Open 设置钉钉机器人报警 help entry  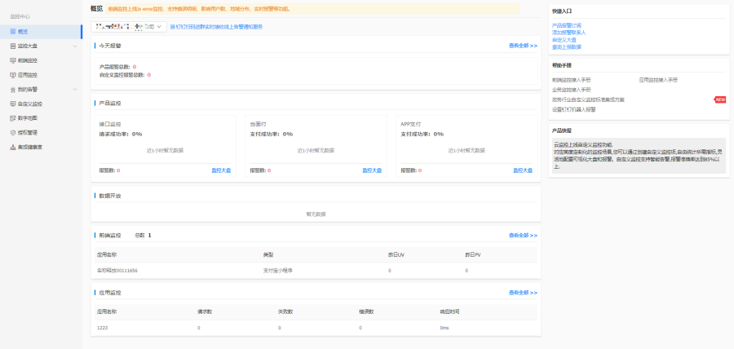(574, 109)
